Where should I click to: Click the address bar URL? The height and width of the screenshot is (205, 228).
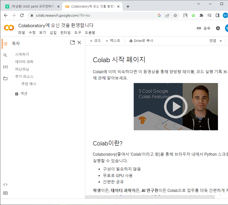tap(63, 15)
